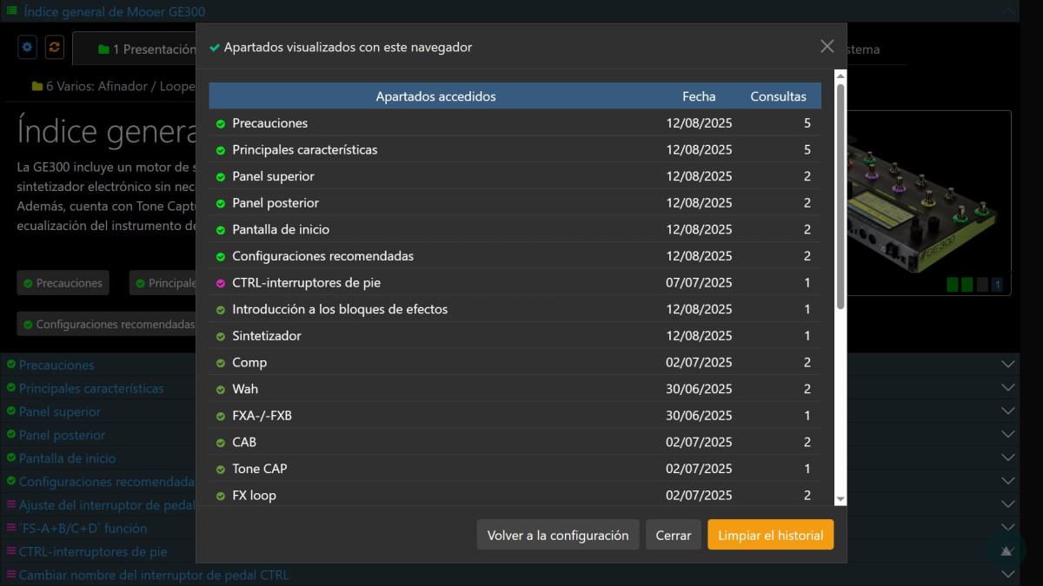Click the Precauciones tag button behind dialog

click(x=62, y=283)
